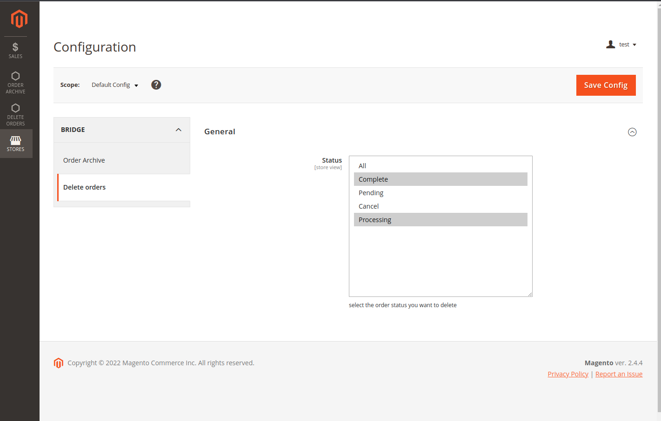Open the Order Archive configuration tab

84,160
